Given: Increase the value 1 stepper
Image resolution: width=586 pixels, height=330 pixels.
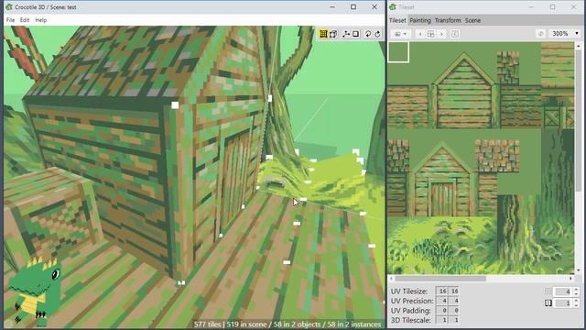Looking at the screenshot, I should (x=576, y=302).
